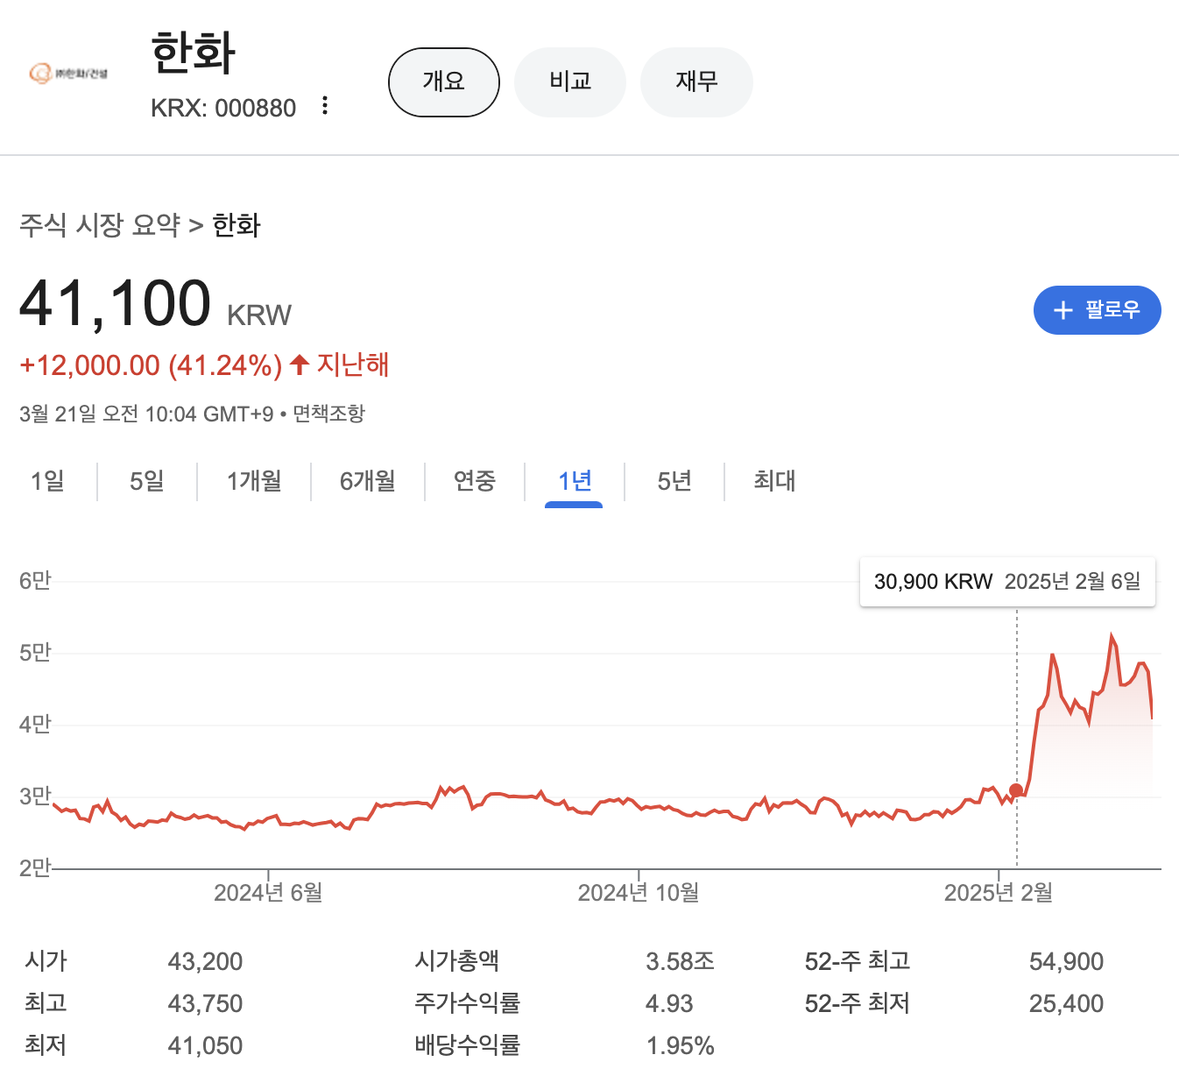1179x1076 pixels.
Task: Click the 배당수익률 label
Action: [468, 1044]
